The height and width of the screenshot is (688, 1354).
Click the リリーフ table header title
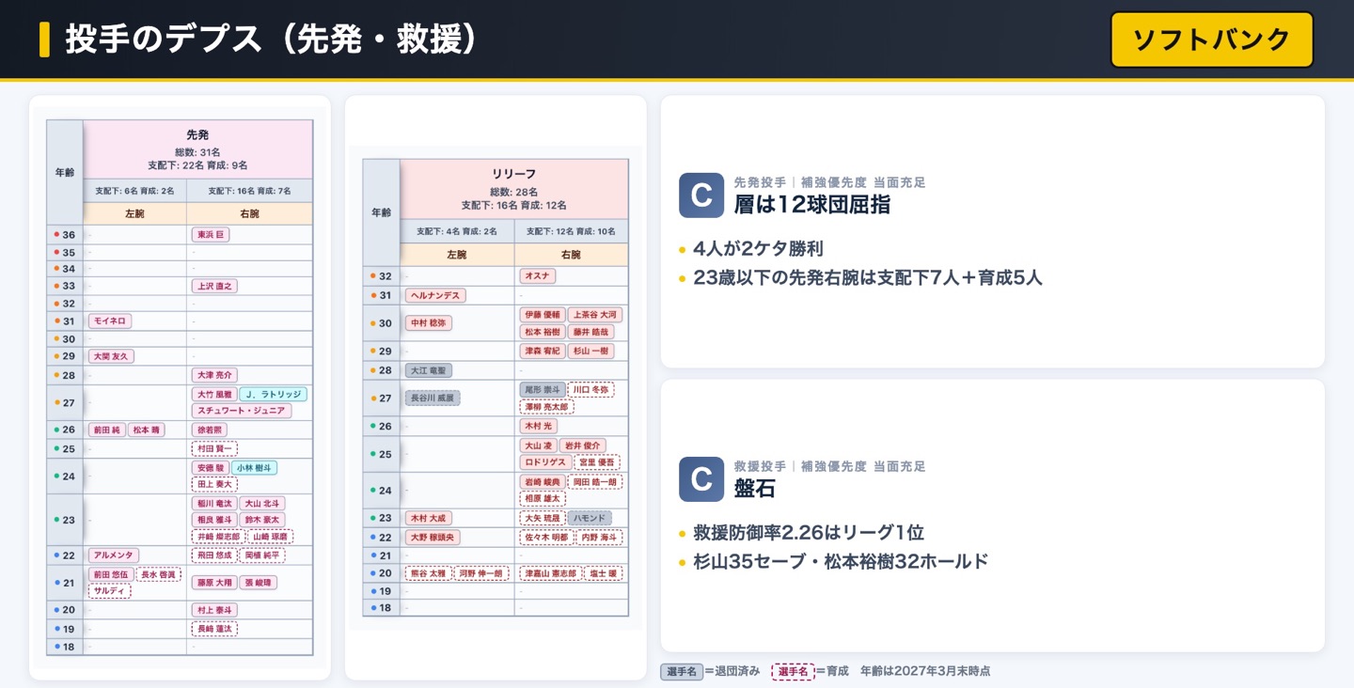tap(514, 175)
